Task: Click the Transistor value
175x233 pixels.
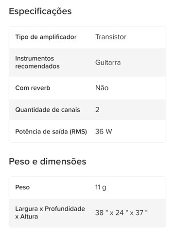Action: click(111, 37)
